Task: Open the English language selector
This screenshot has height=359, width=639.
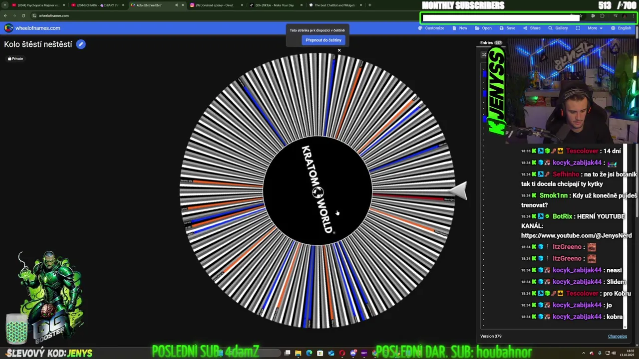Action: pos(621,28)
